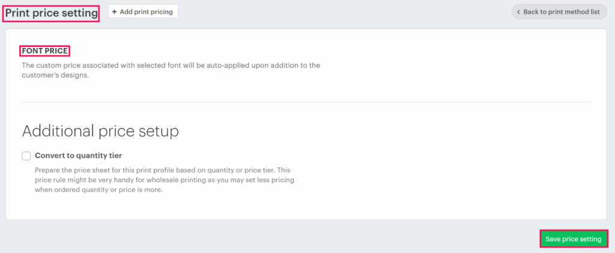
Task: Save the price setting with green button
Action: (573, 239)
